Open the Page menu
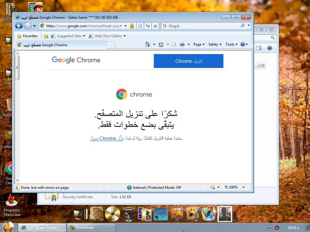Image resolution: width=310 pixels, height=232 pixels. pyautogui.click(x=199, y=44)
